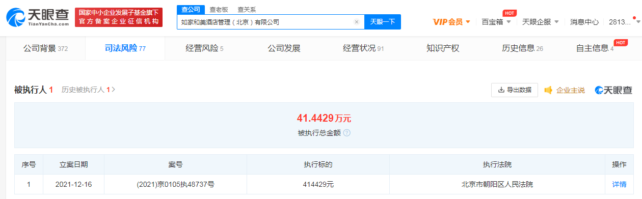
Task: Expand the 天眼企服 dropdown menu
Action: point(540,22)
